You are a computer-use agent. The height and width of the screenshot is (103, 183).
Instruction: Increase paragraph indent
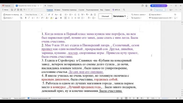79,15
